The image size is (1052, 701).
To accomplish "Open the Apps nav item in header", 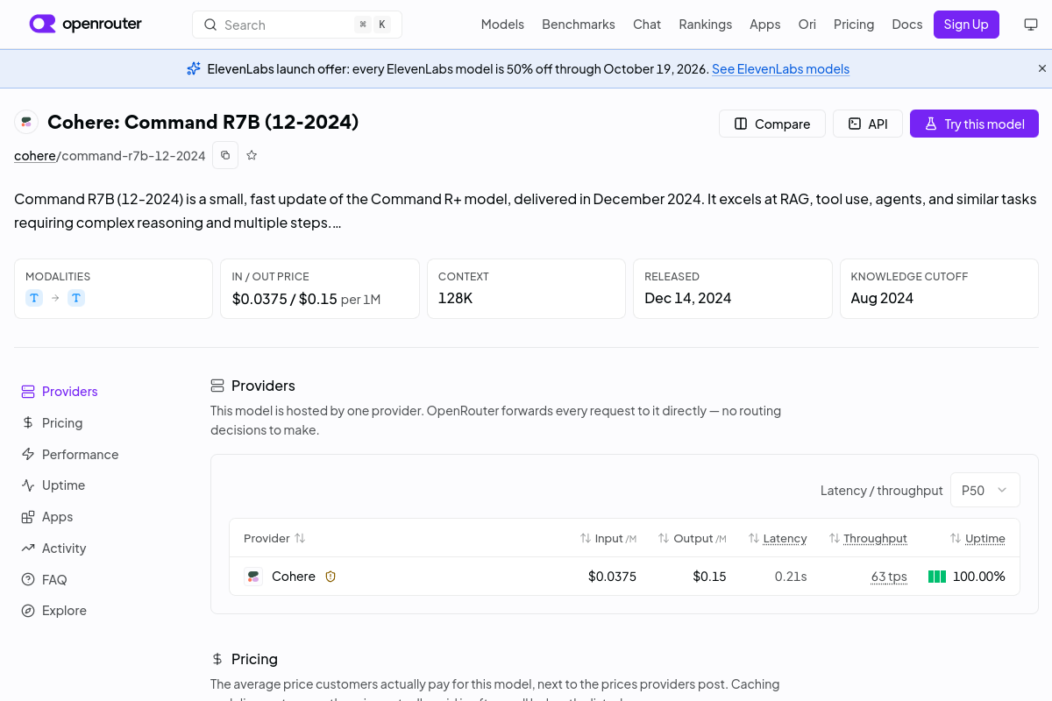I will (x=765, y=25).
